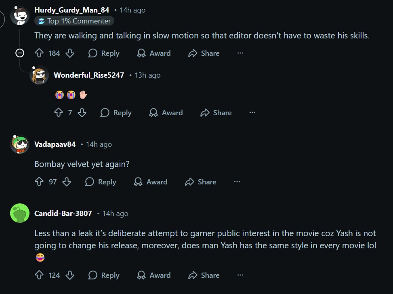
Task: Upvote Wonderful_Rise5247's emoji reply
Action: coord(59,113)
